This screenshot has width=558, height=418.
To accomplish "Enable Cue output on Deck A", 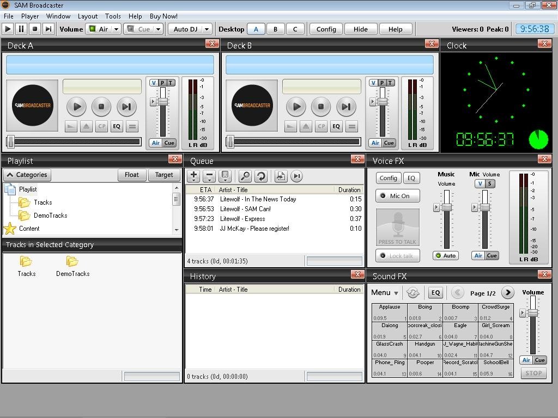I will tap(169, 143).
